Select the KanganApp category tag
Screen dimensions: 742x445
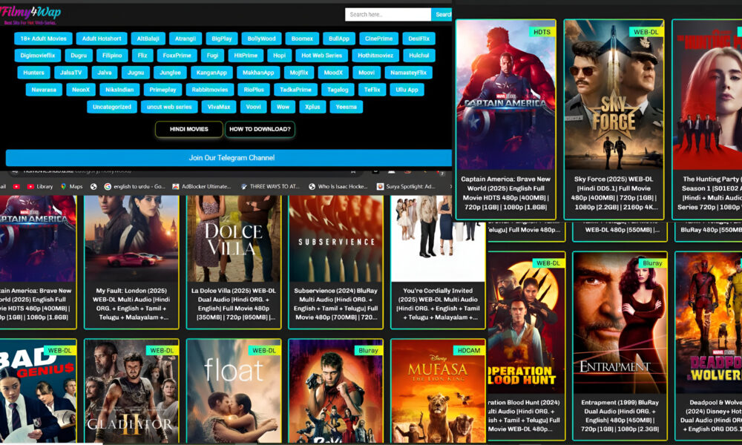coord(211,73)
